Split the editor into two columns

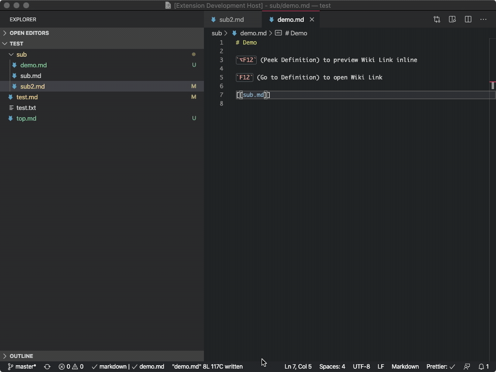point(467,19)
